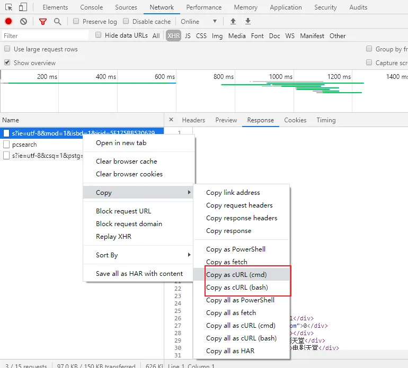Enable the Disable cache checkbox
Image resolution: width=408 pixels, height=368 pixels.
(x=126, y=21)
